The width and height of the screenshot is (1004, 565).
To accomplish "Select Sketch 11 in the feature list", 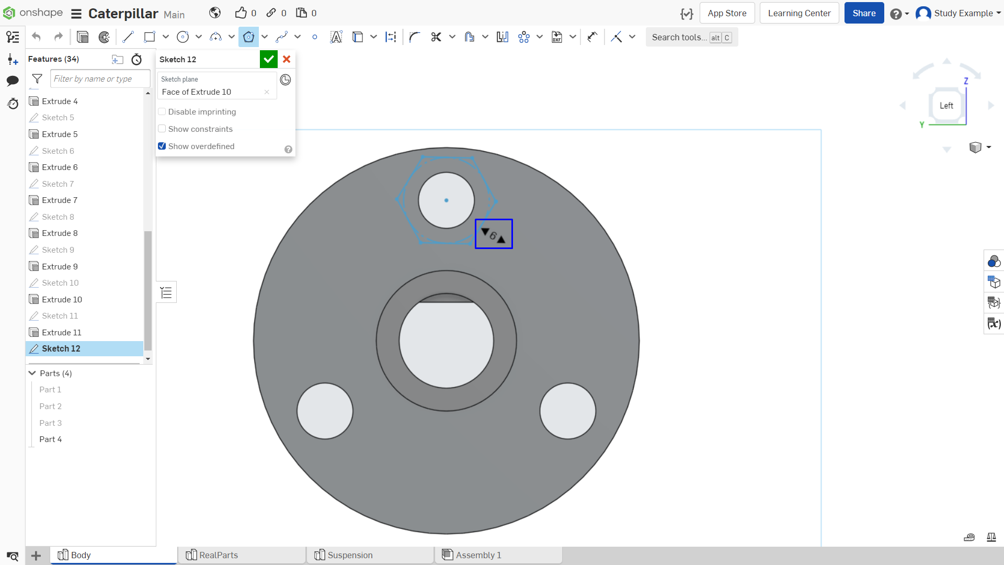I will 84,316.
